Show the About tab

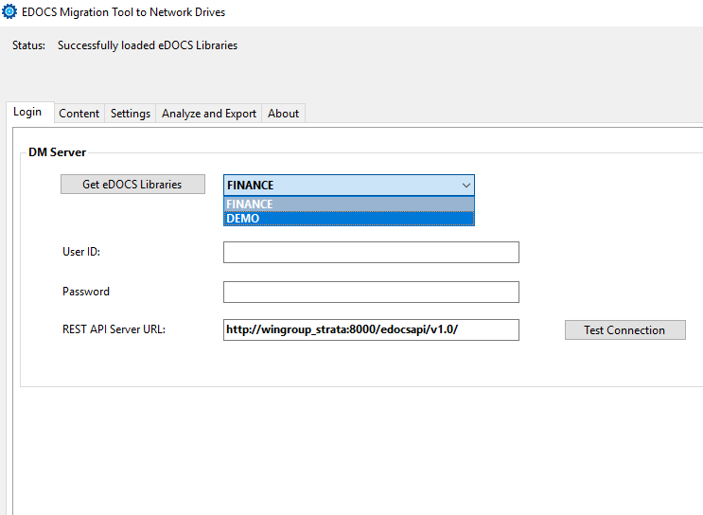pyautogui.click(x=283, y=114)
